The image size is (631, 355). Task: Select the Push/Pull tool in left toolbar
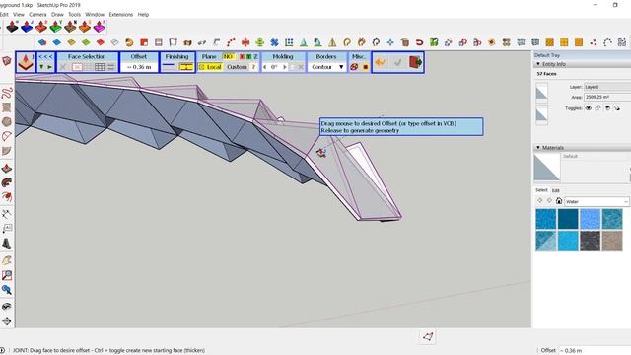7,169
